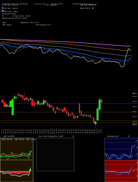Click the 'MACD: 243.64, 237.31, 6.33 D' readout
Image resolution: width=138 pixels, height=182 pixels.
coord(14,18)
